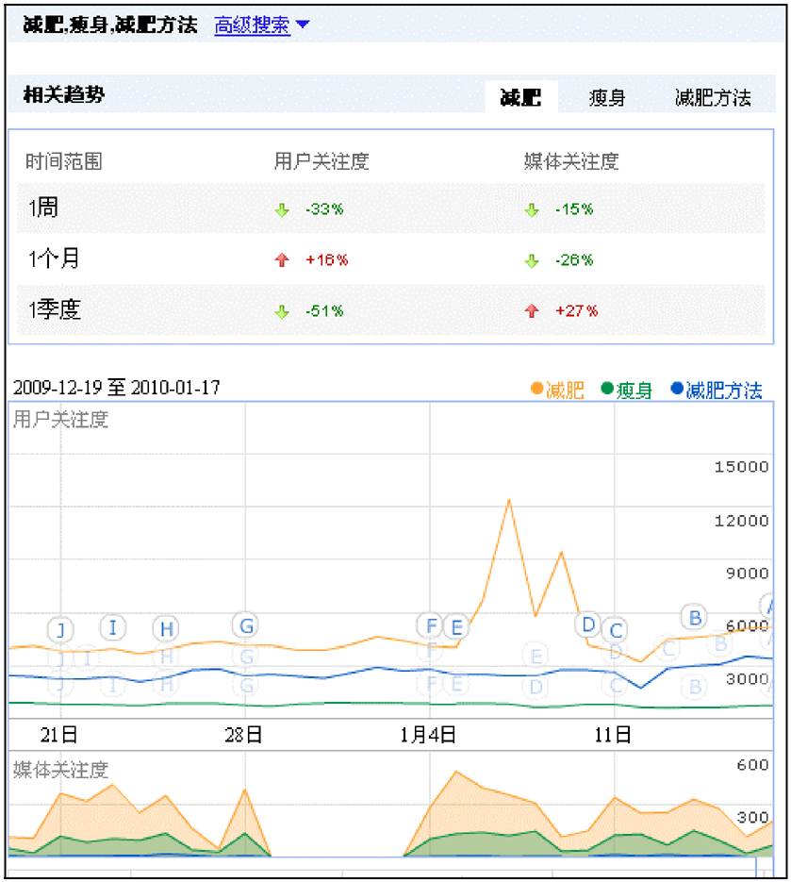The width and height of the screenshot is (791, 882).
Task: Click news marker F on the chart
Action: point(430,625)
